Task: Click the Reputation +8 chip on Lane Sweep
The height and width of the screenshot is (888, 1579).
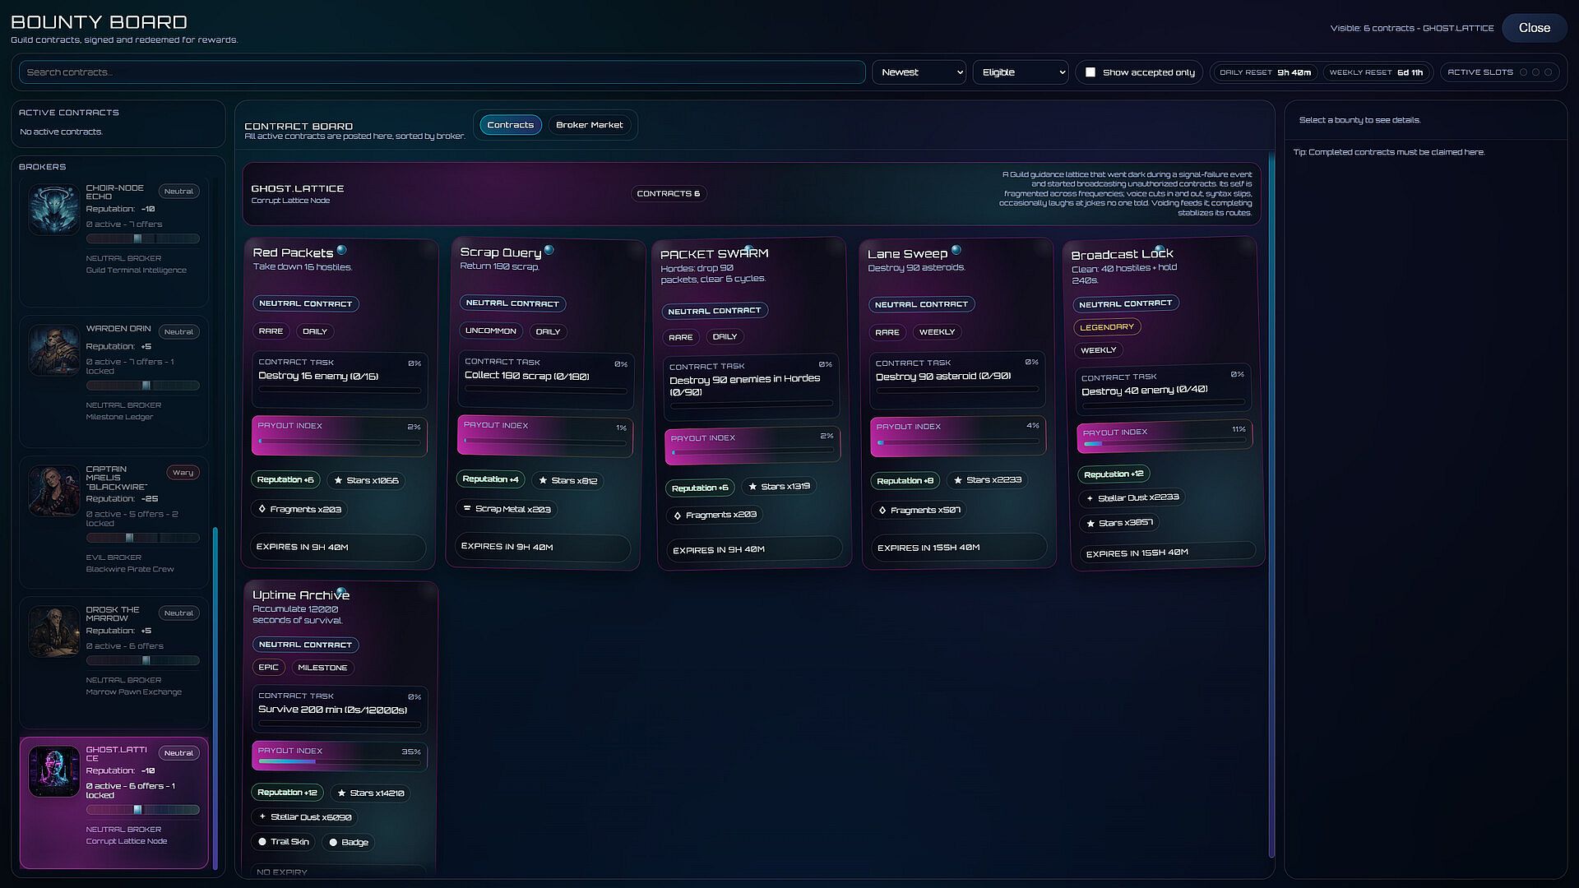Action: [905, 481]
